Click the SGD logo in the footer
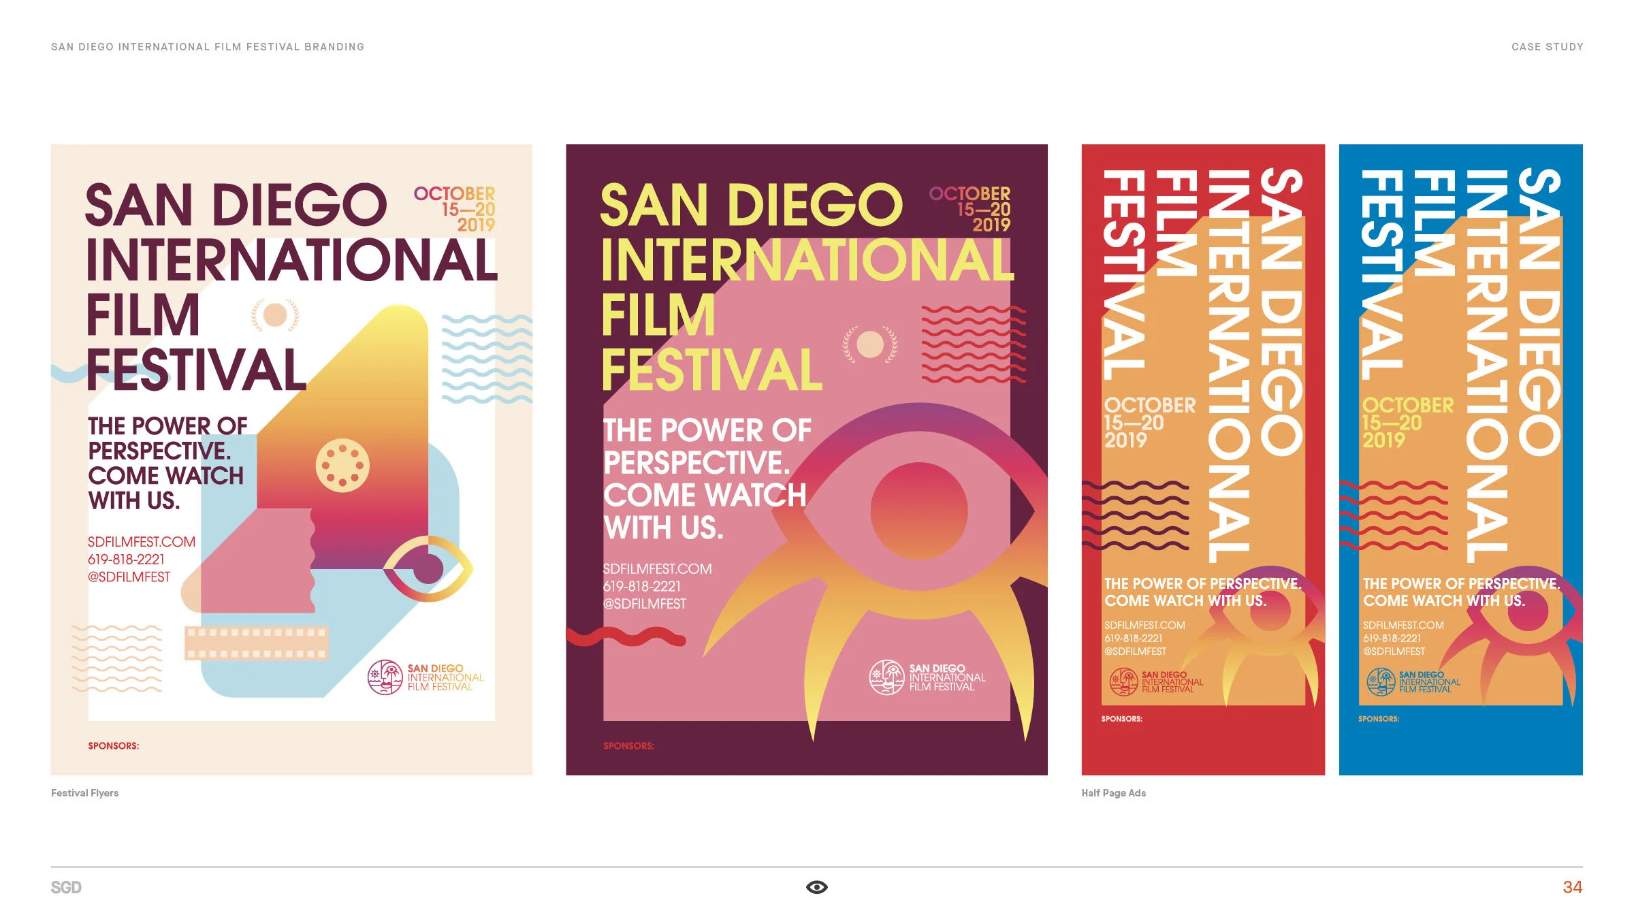 [66, 888]
